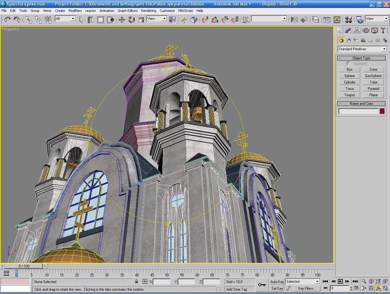
Task: Open the named selection sets dropdown
Action: [x=269, y=19]
